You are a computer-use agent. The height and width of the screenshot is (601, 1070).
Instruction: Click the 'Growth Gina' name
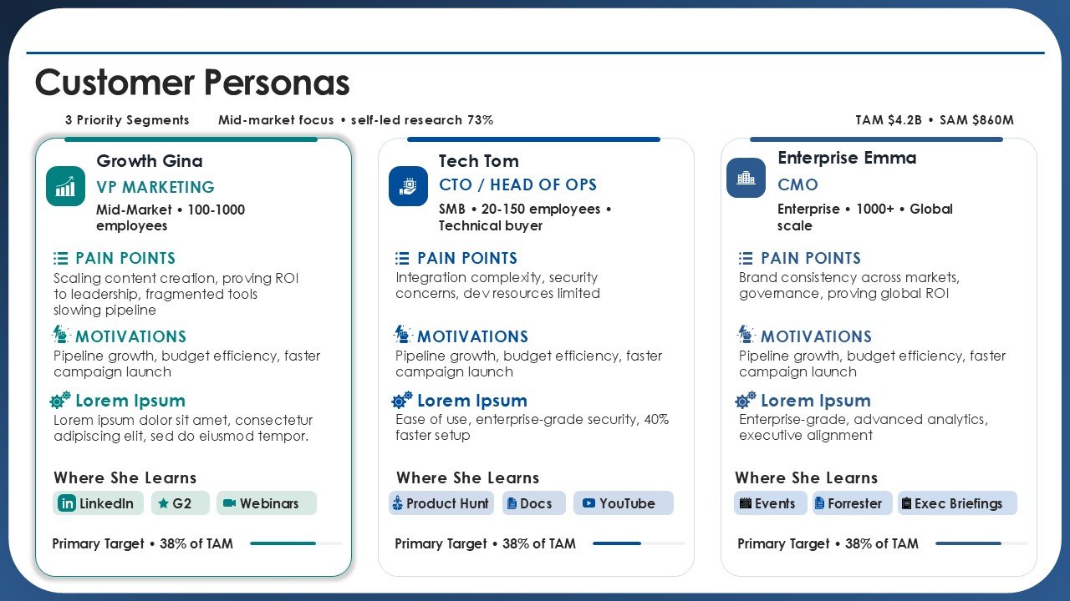150,161
